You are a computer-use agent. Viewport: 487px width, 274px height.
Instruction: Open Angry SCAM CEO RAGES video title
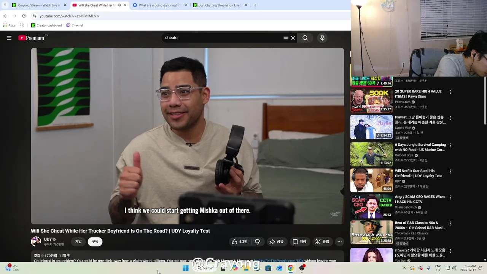(x=420, y=199)
